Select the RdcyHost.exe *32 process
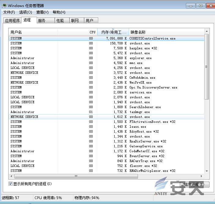The image size is (215, 204). [x=106, y=131]
